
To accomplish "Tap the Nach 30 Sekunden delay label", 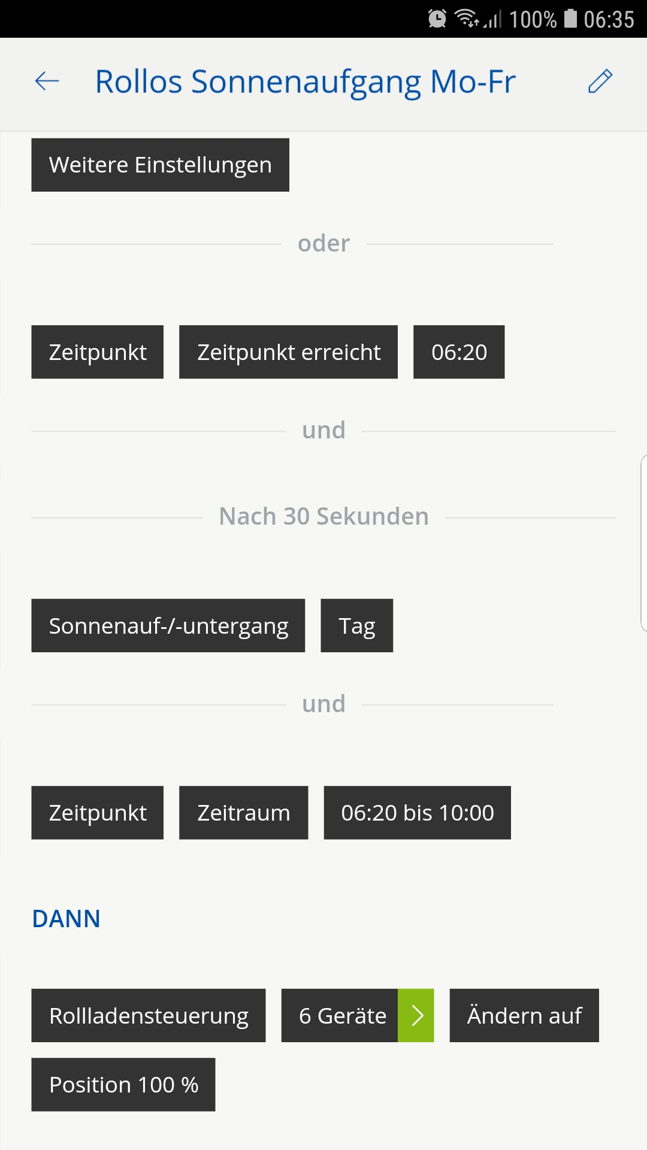I will 323,516.
